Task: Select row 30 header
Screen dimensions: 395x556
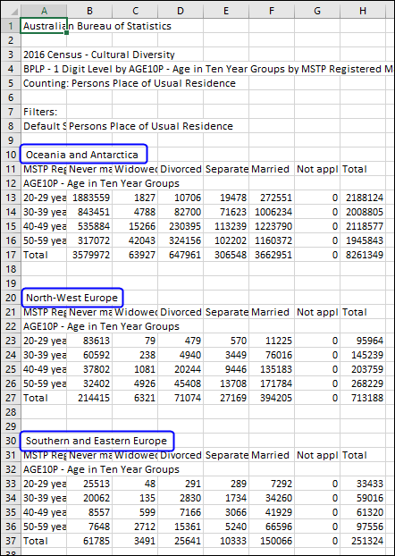Action: pos(11,441)
